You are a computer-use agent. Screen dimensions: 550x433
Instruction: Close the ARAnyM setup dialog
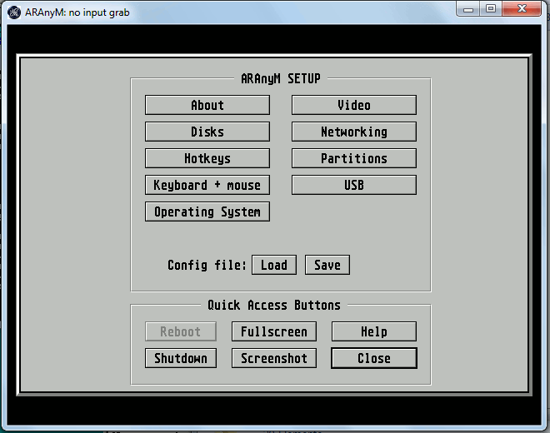click(374, 358)
